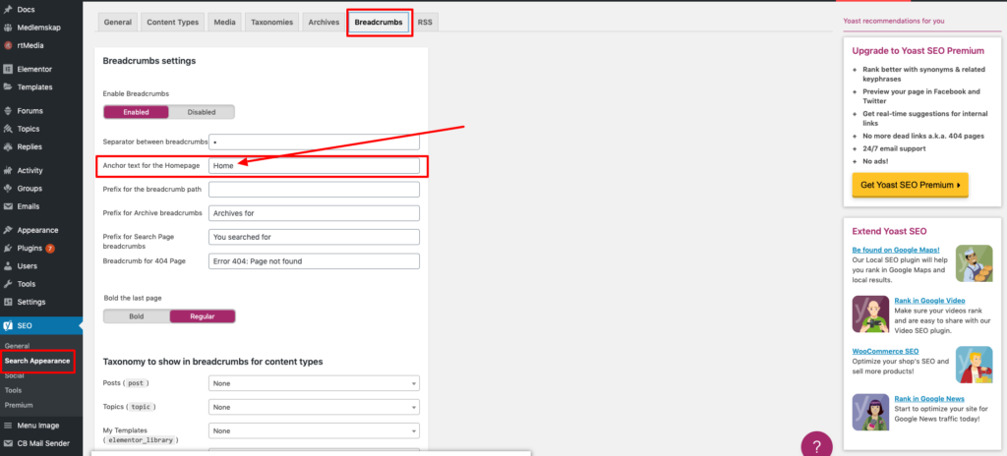The image size is (1007, 456).
Task: Choose Bold for the last page
Action: [x=136, y=316]
